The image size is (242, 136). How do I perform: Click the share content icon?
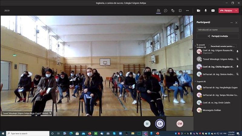(x=213, y=10)
